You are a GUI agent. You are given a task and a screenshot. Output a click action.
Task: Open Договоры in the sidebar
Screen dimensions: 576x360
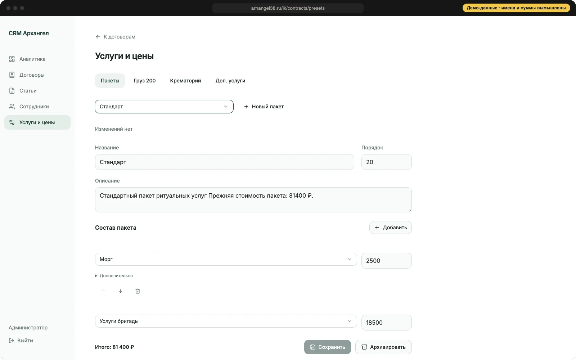pyautogui.click(x=37, y=75)
